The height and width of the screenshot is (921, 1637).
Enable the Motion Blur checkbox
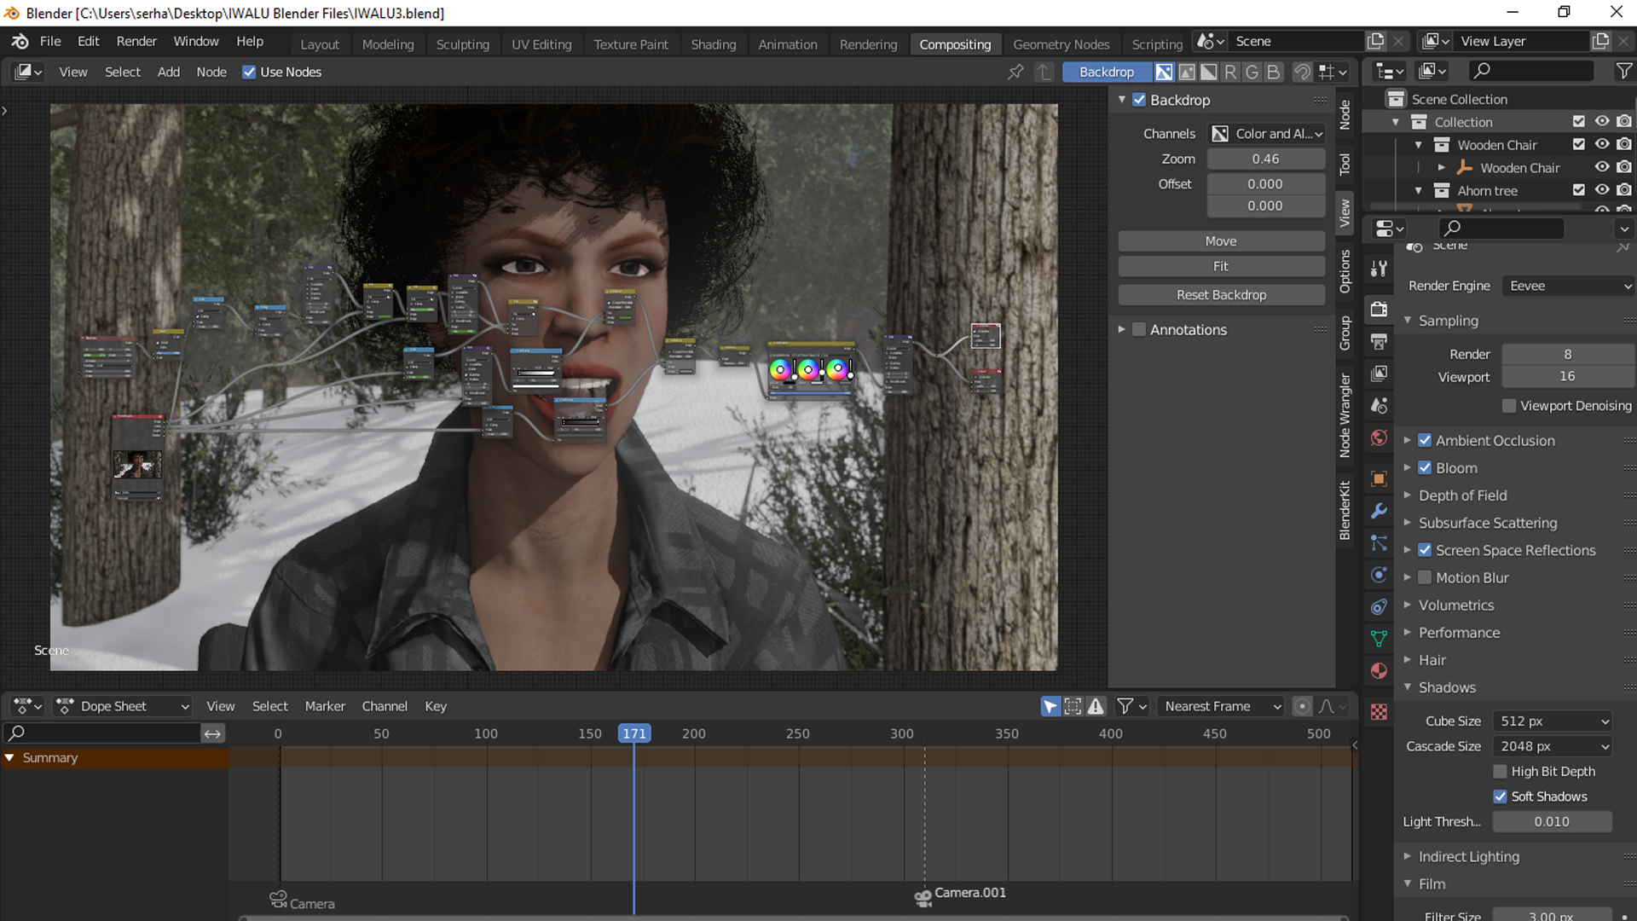(1425, 578)
